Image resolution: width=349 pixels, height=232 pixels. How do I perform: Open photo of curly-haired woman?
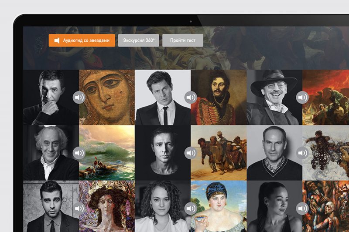click(163, 206)
